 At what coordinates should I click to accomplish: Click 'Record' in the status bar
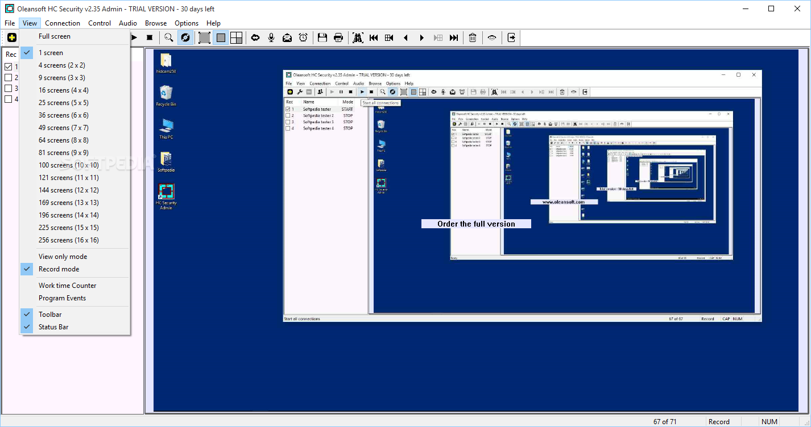tap(719, 421)
